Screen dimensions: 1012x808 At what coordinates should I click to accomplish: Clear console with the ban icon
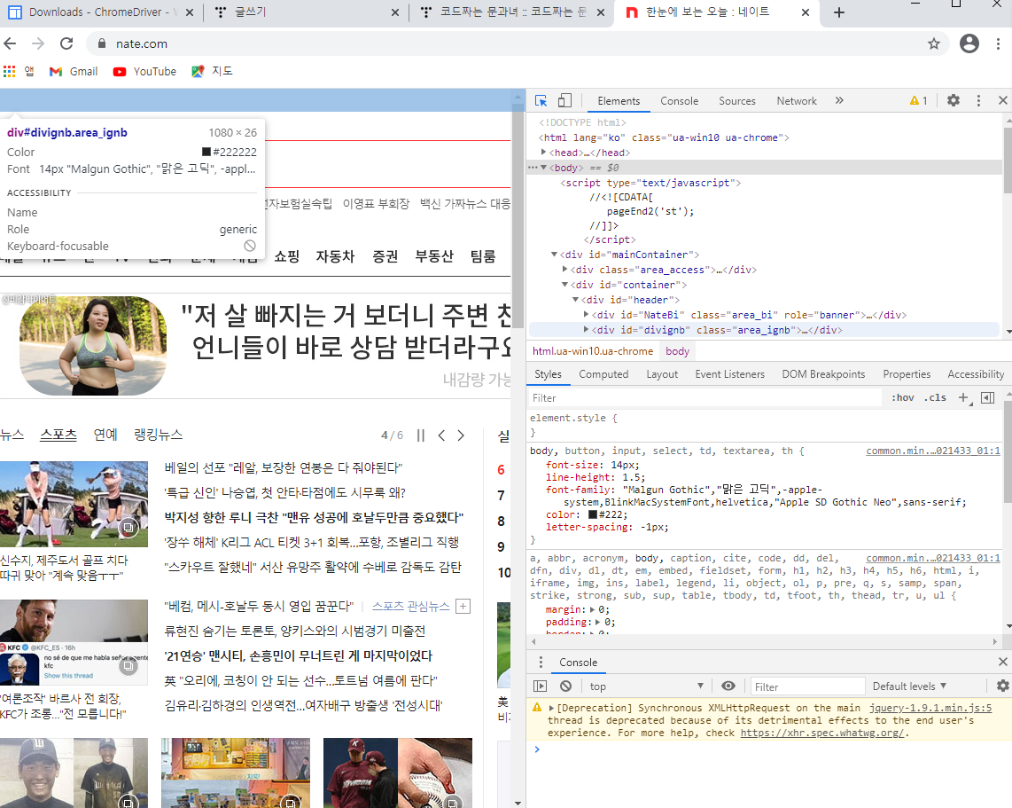pos(566,686)
